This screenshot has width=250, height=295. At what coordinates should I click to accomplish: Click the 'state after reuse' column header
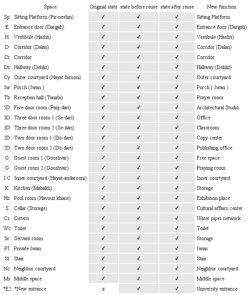[177, 7]
